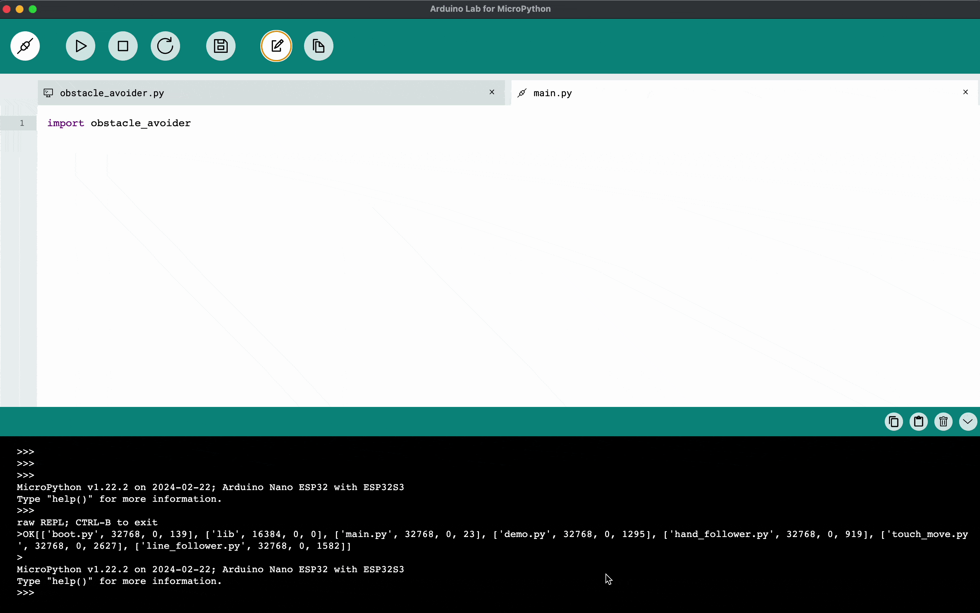Select the highlighted Editor pencil icon

(x=276, y=46)
